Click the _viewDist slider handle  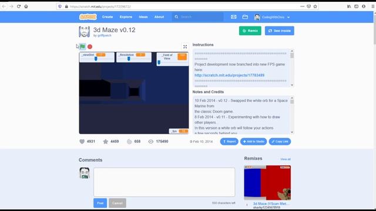pos(96,59)
